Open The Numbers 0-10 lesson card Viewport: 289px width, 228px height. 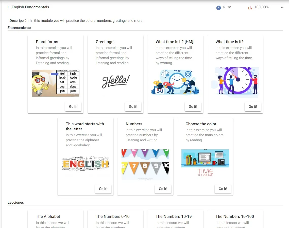[115, 219]
